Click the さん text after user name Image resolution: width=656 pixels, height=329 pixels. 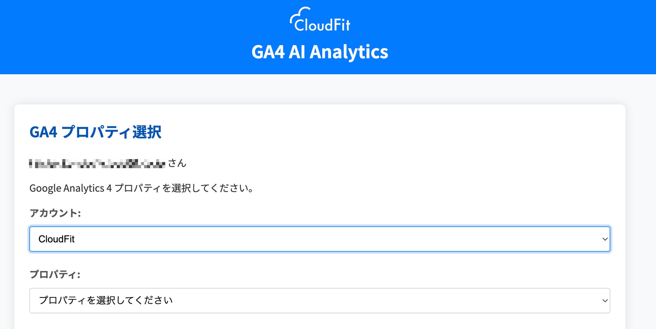click(177, 163)
